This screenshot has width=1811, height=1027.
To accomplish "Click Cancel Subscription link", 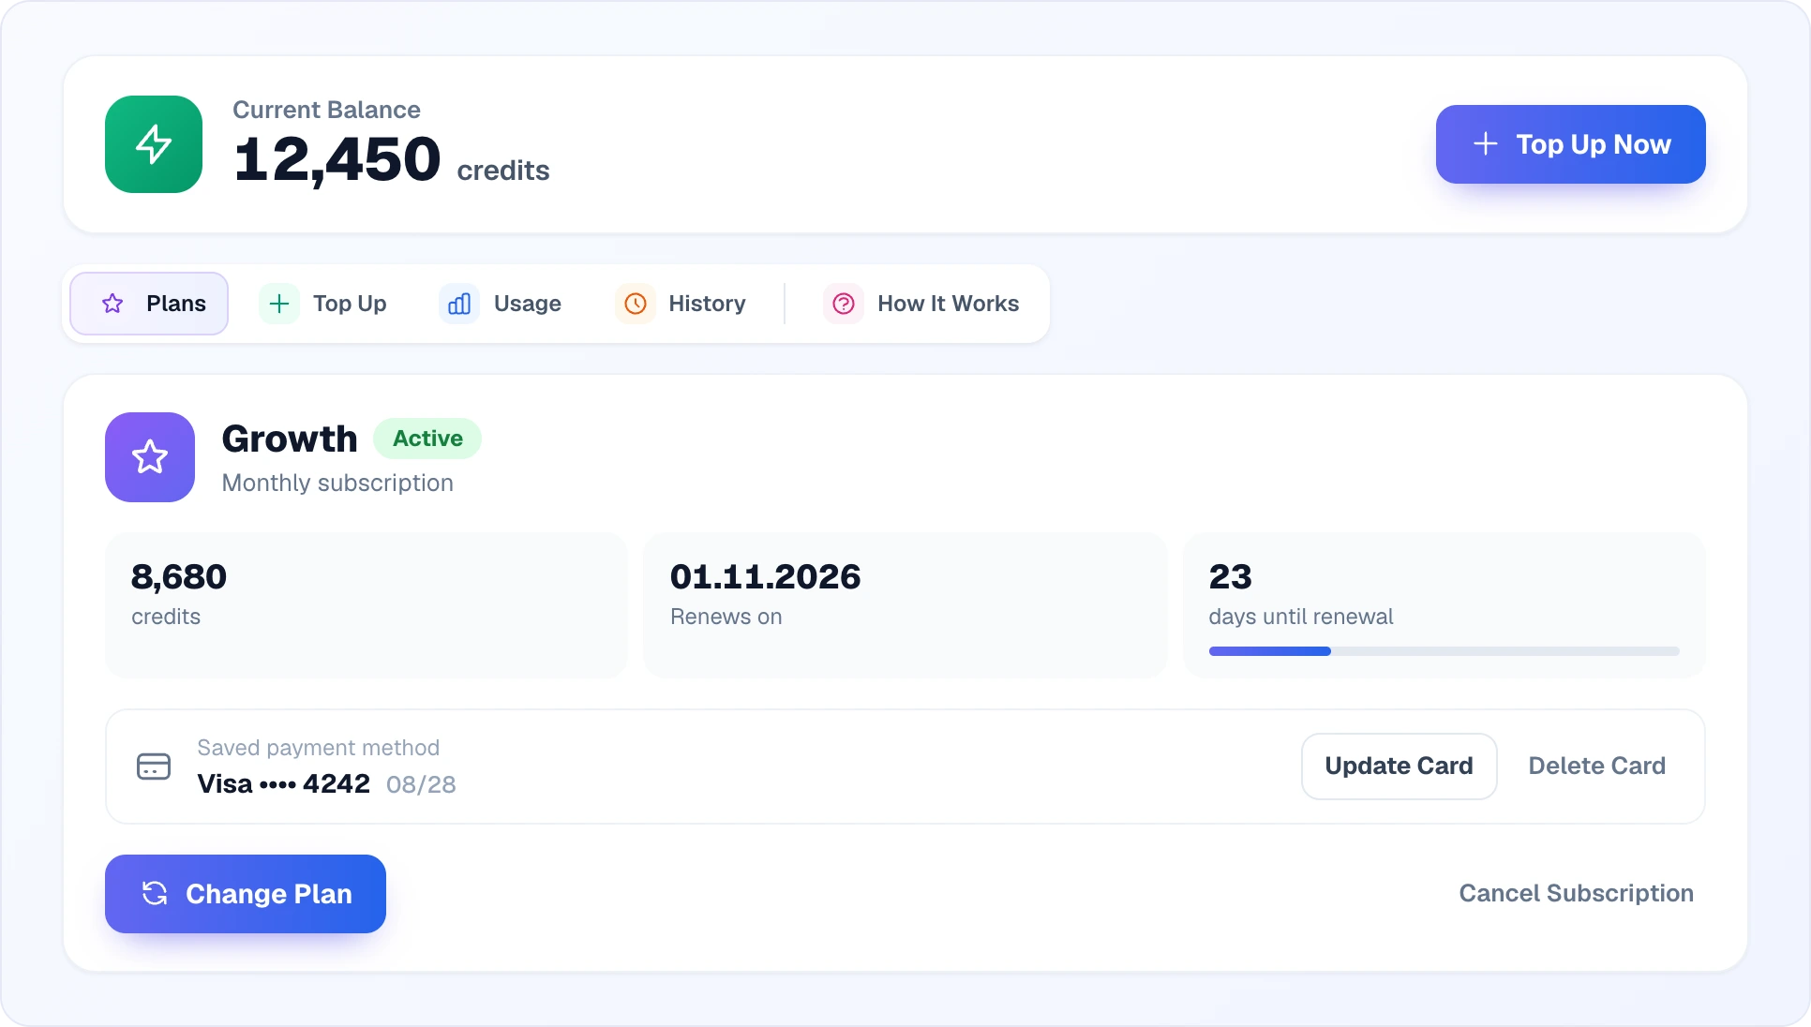I will point(1577,893).
